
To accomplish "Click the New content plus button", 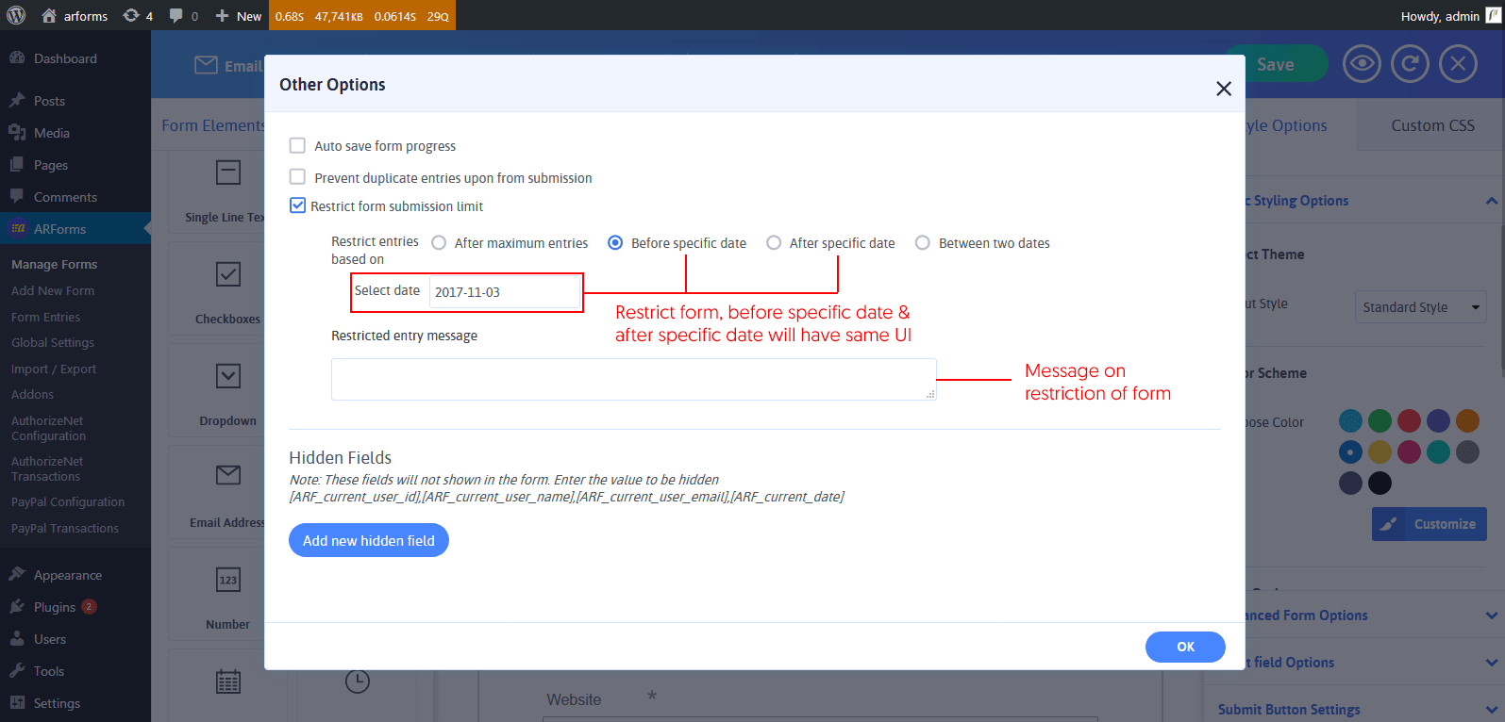I will 238,16.
